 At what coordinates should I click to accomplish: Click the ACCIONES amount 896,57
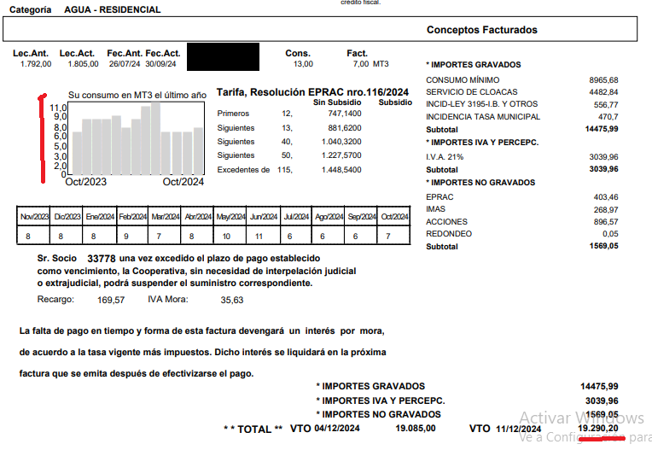[606, 222]
